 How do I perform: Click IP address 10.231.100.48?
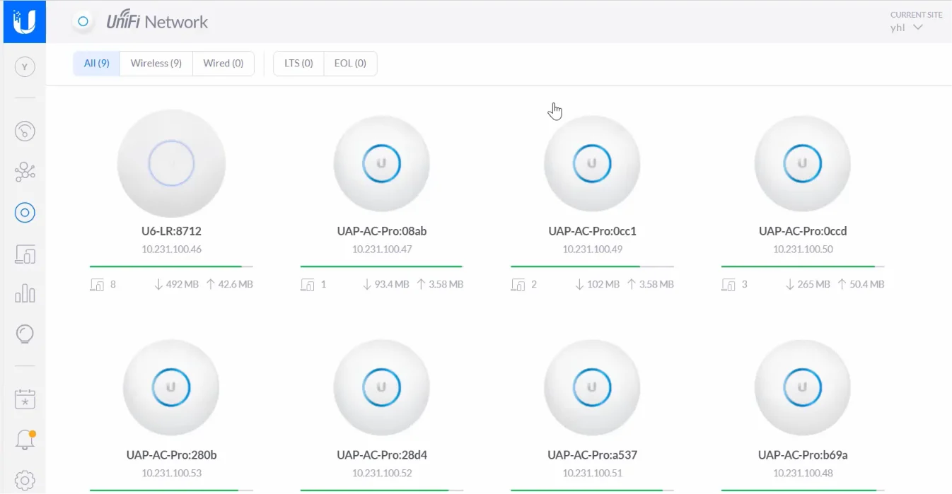click(803, 474)
